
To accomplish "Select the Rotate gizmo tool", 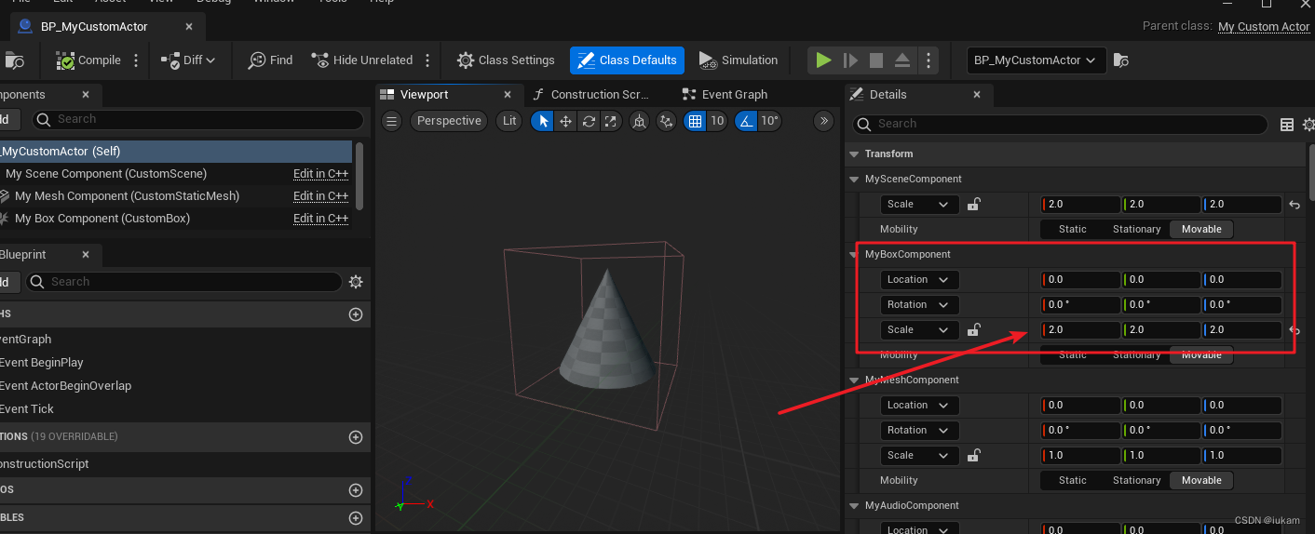I will [589, 121].
